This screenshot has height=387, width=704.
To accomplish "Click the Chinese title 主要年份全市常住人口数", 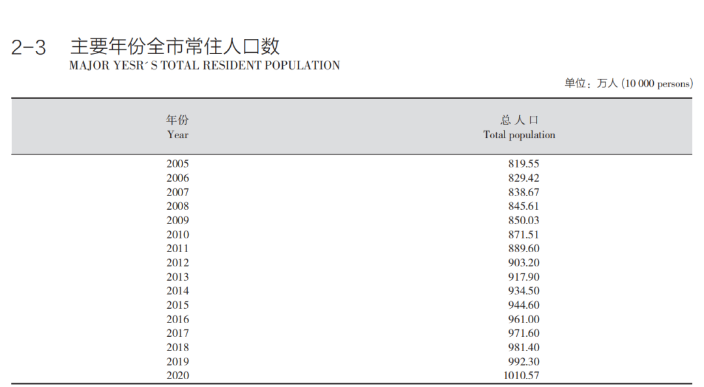I will tap(175, 46).
